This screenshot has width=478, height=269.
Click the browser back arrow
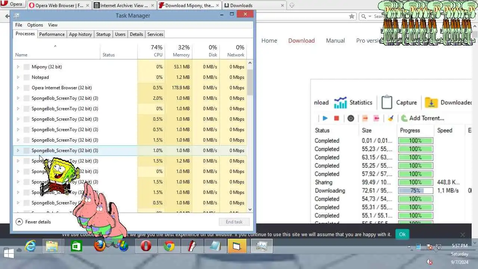pyautogui.click(x=7, y=16)
